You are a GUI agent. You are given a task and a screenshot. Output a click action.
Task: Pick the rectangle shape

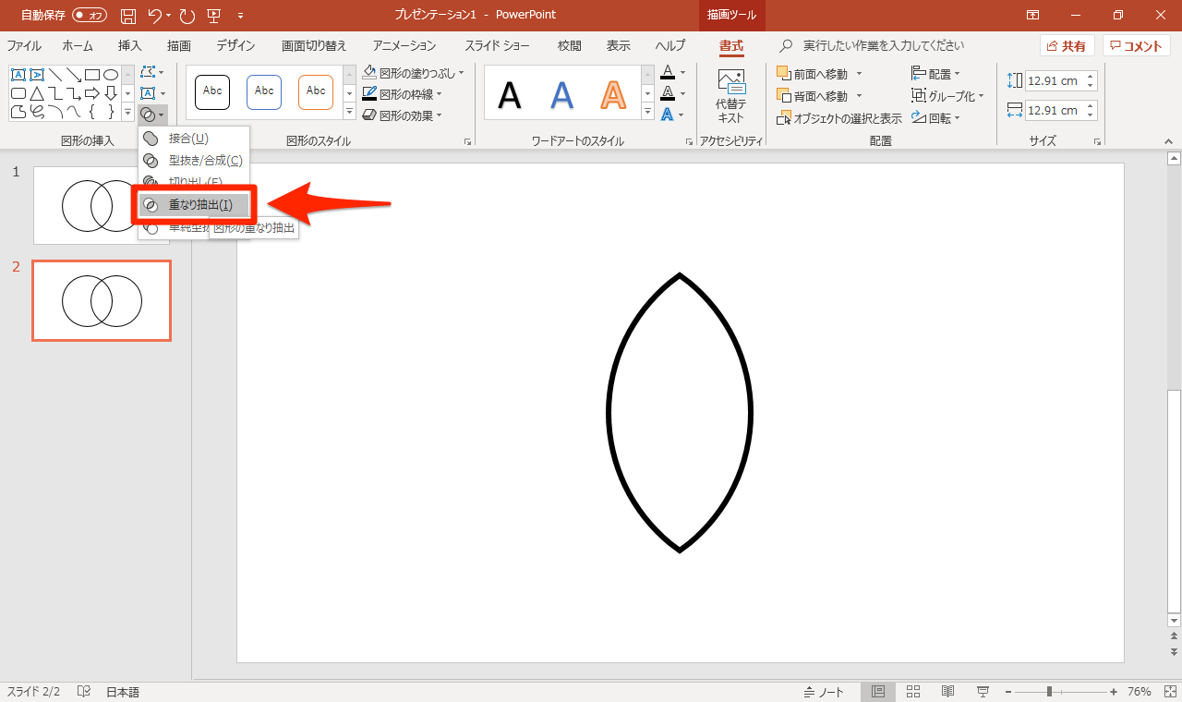[x=92, y=75]
